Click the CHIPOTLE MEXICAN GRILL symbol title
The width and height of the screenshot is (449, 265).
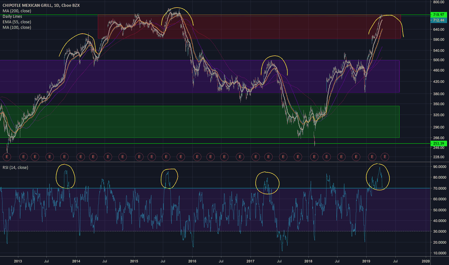tap(41, 5)
